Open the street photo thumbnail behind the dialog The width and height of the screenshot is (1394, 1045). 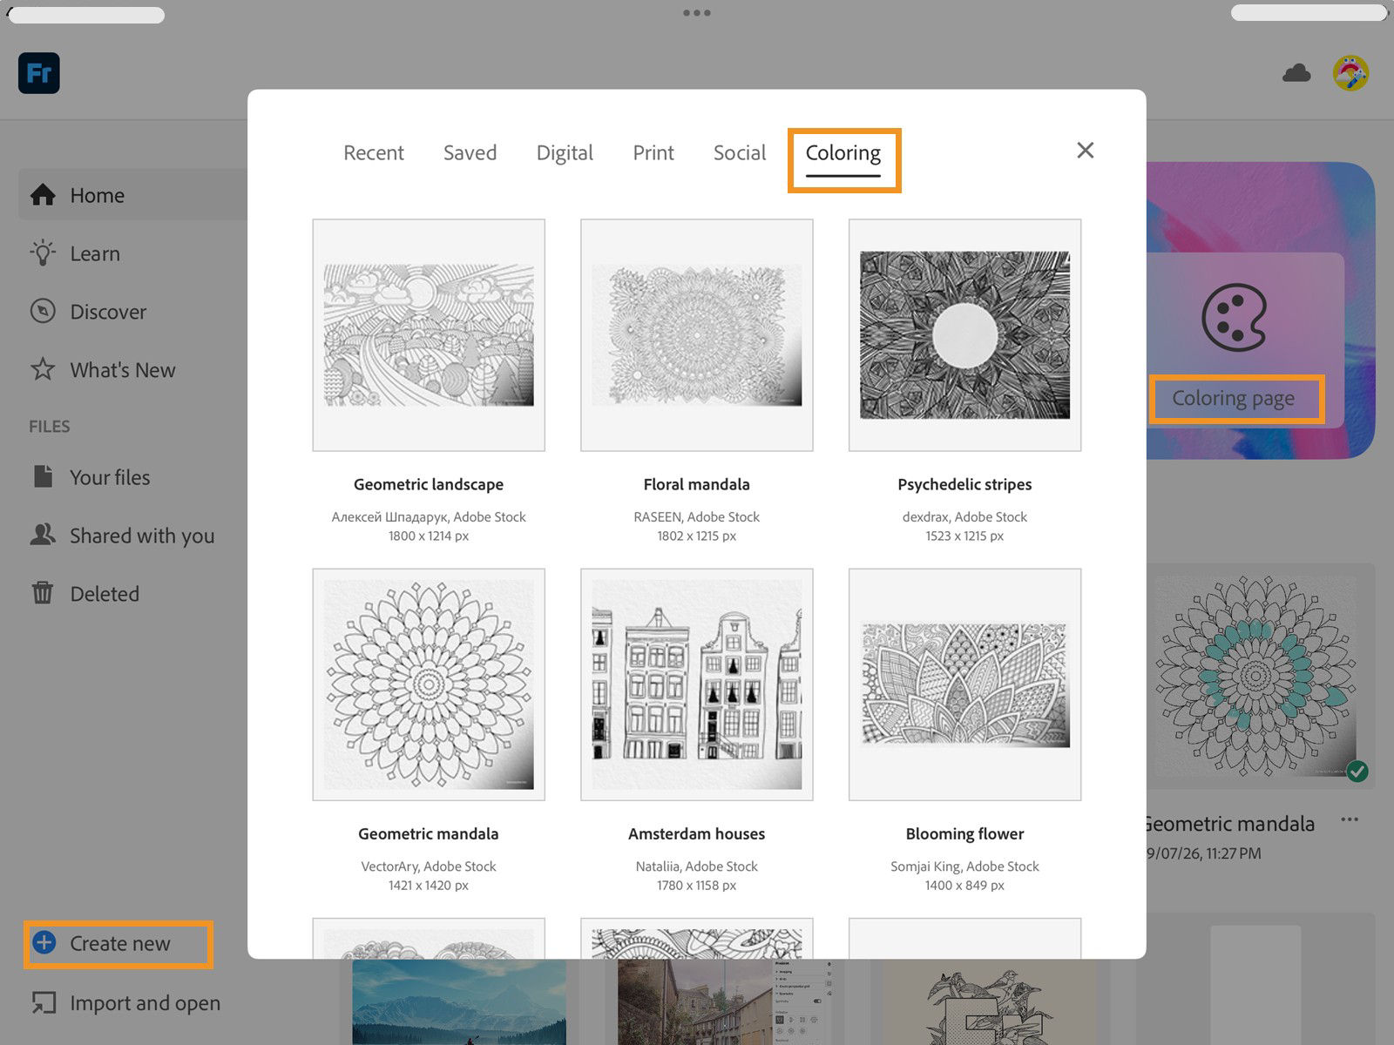point(725,1002)
